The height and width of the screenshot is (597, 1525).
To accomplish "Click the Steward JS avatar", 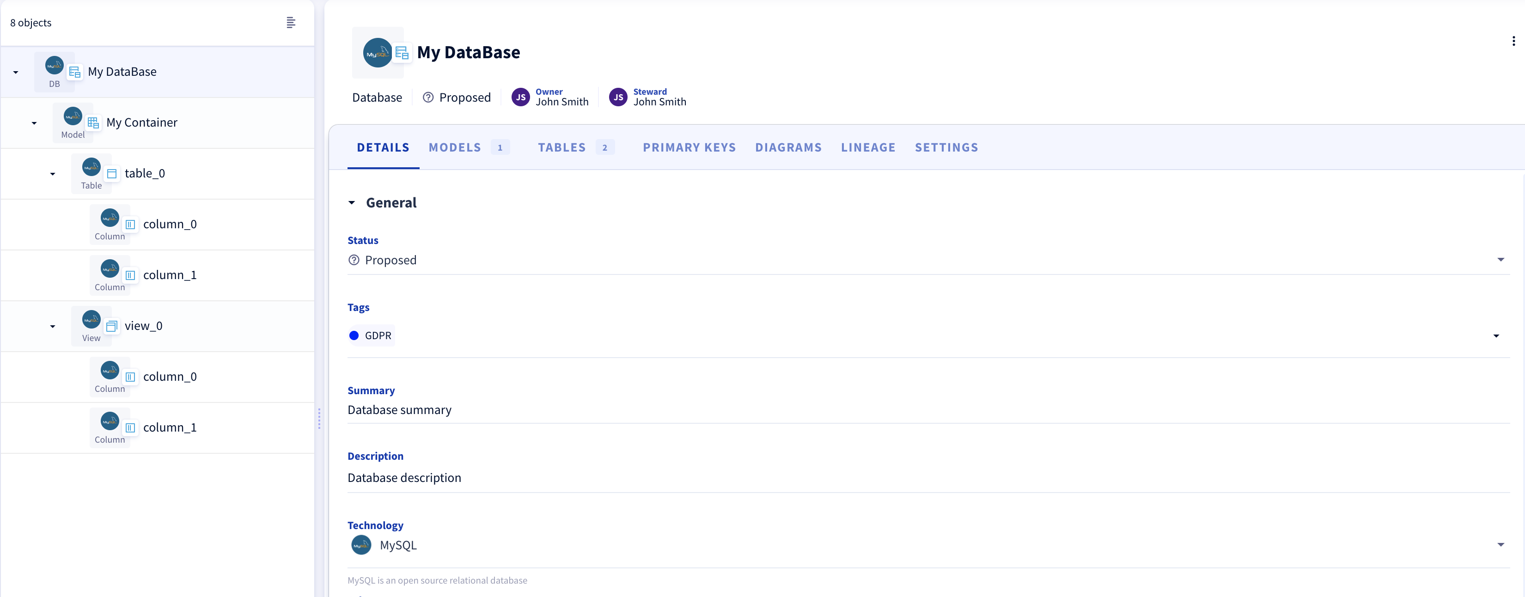I will pyautogui.click(x=618, y=97).
